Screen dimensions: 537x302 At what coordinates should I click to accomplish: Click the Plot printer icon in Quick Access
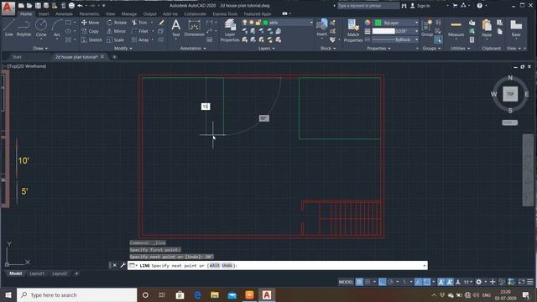coord(71,6)
